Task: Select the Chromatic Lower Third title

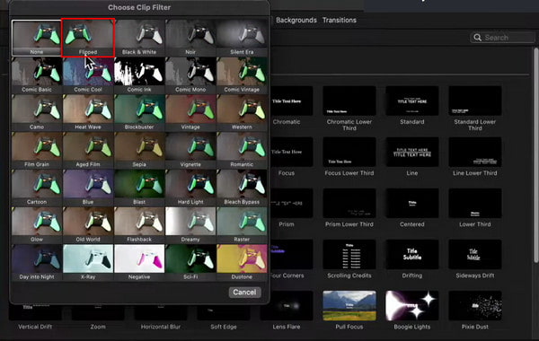Action: (349, 109)
